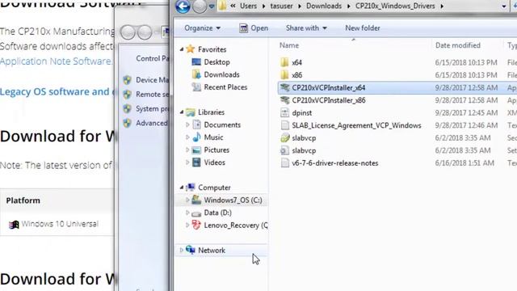Select the x64 folder icon
This screenshot has height=291, width=517.
click(x=284, y=62)
